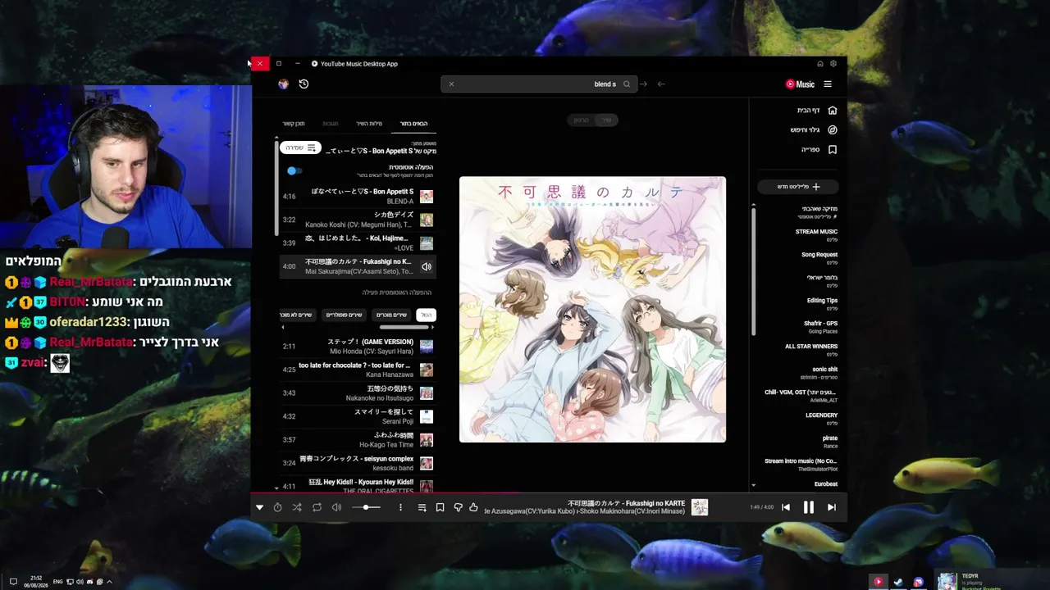The image size is (1050, 590).
Task: Open the account avatar menu
Action: coord(283,84)
